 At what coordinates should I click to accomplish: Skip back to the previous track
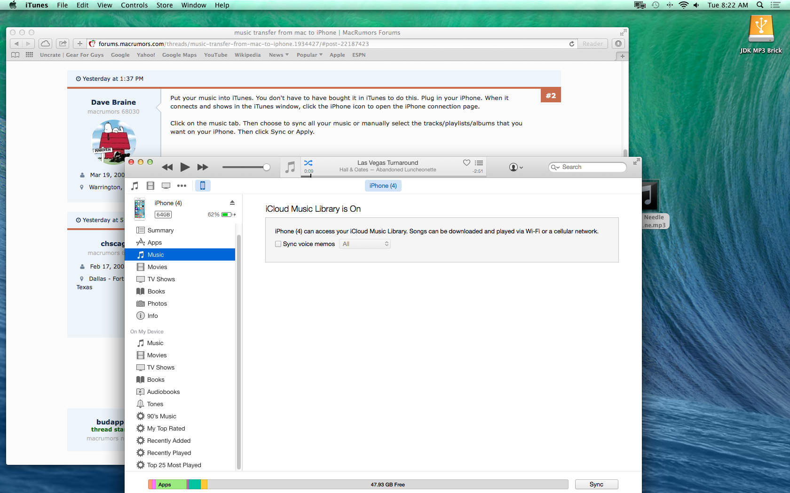pyautogui.click(x=167, y=167)
